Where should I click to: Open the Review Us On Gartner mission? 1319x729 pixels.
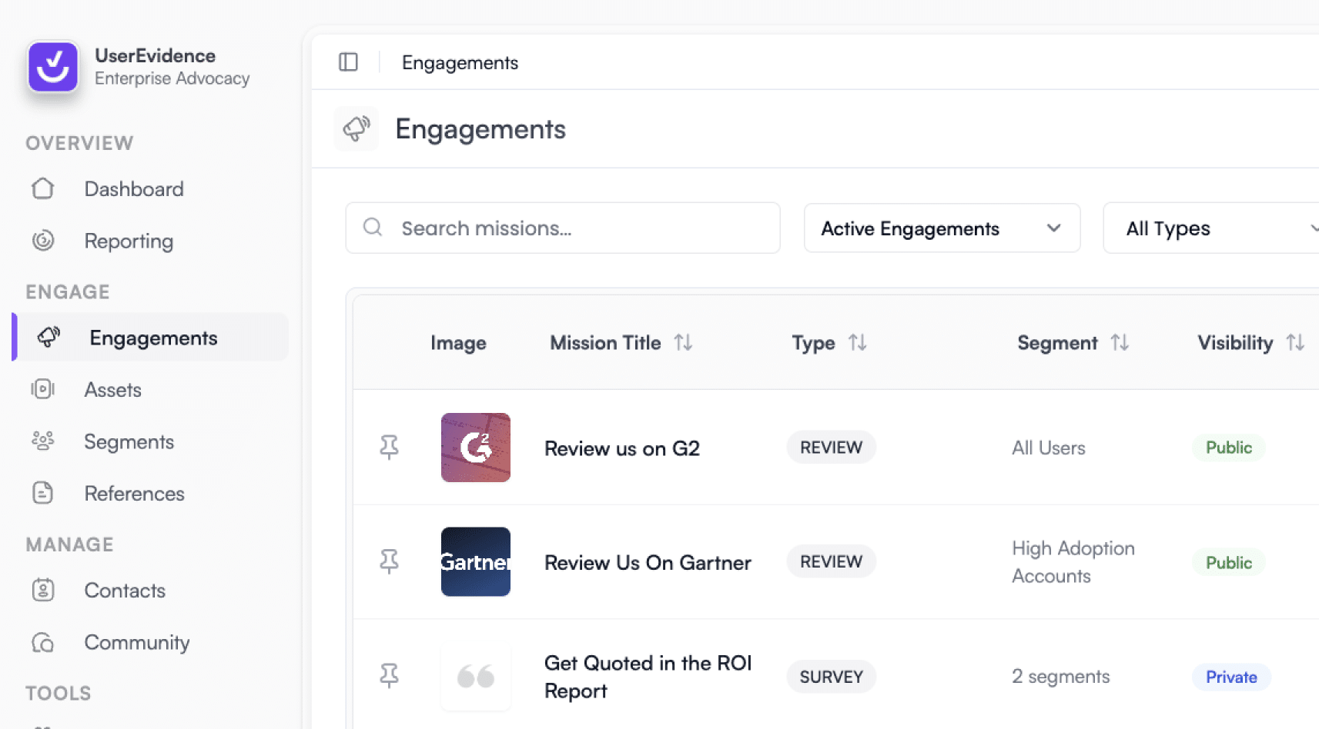coord(647,563)
